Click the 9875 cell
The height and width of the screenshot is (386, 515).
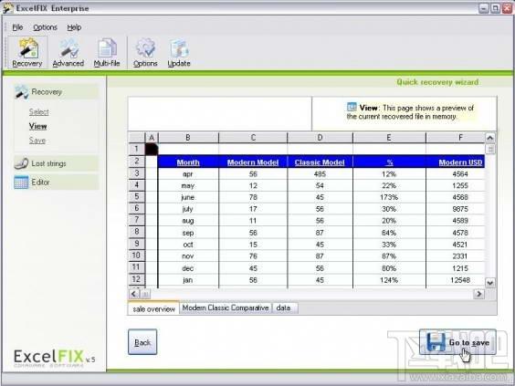coord(456,209)
